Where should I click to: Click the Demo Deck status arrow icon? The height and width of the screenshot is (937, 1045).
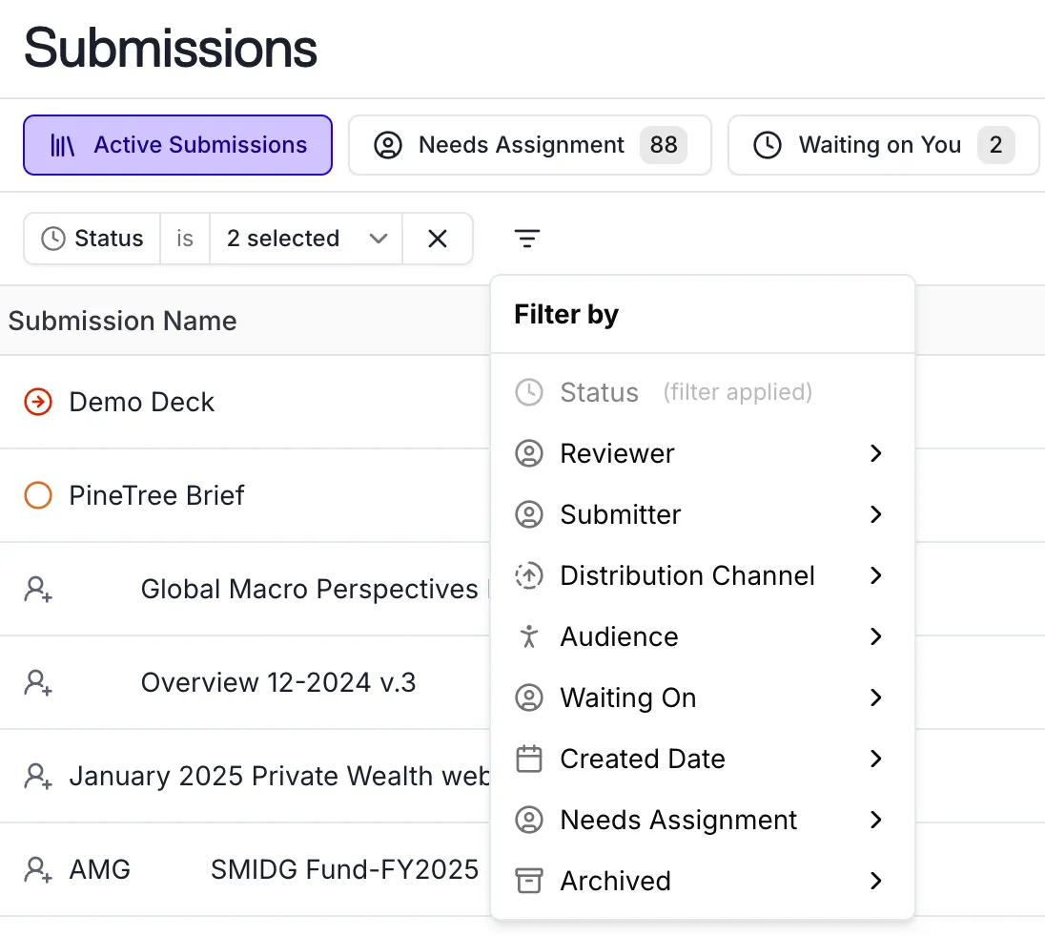point(38,402)
